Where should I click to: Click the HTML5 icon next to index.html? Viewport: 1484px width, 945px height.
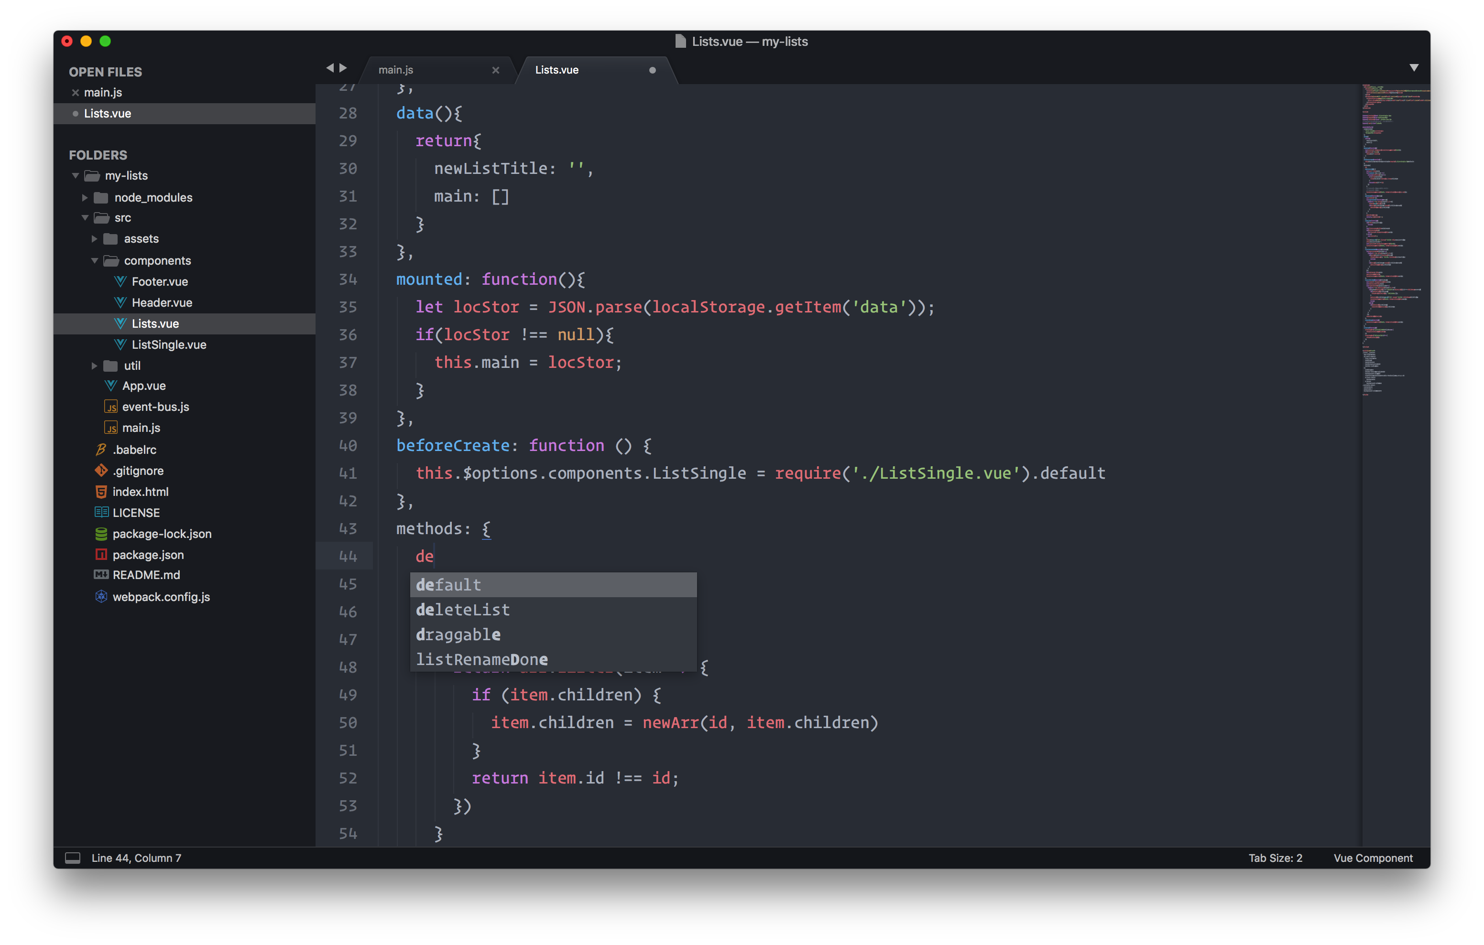[x=101, y=492]
